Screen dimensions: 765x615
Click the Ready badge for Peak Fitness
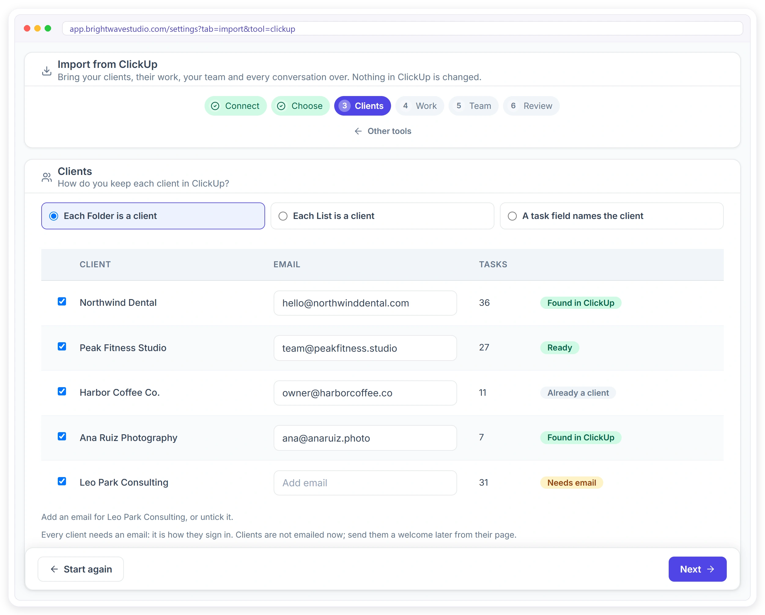(560, 348)
